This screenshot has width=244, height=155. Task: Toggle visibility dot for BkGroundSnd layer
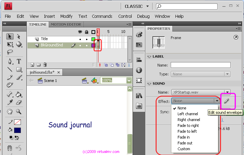(x=80, y=46)
